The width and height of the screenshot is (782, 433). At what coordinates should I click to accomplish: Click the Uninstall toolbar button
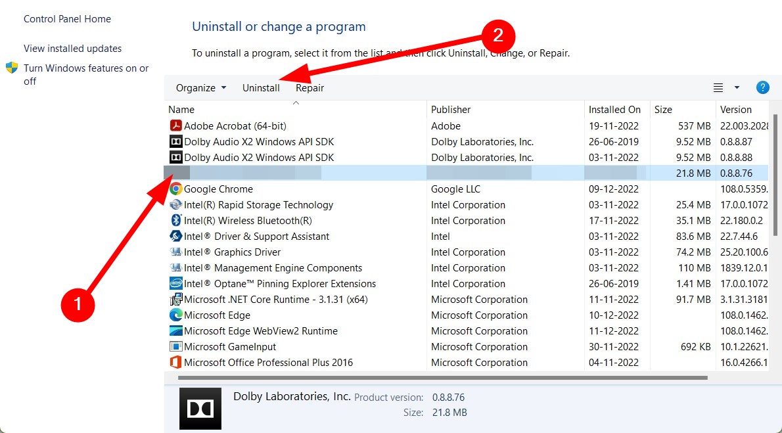pos(261,87)
